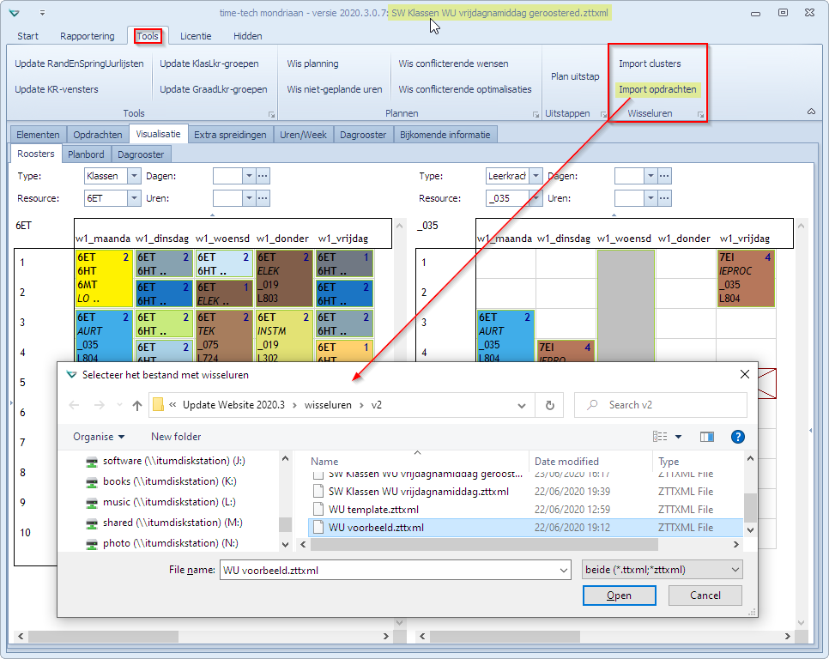Open the quick access toolbar customize arrow

(x=42, y=13)
